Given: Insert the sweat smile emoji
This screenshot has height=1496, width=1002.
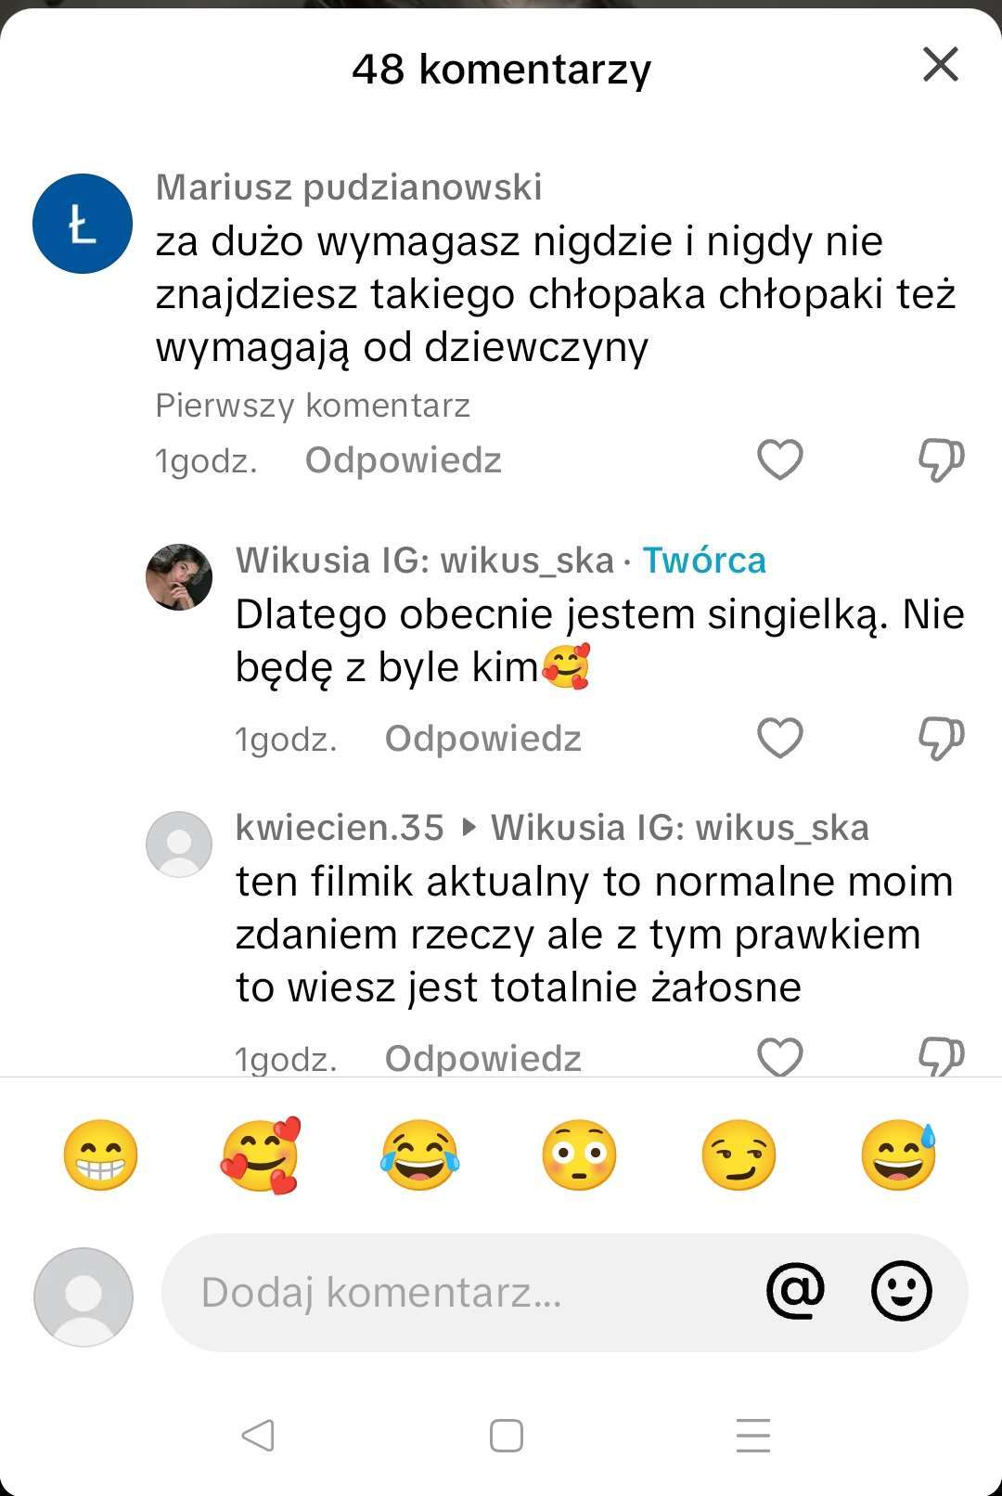Looking at the screenshot, I should [x=898, y=1155].
